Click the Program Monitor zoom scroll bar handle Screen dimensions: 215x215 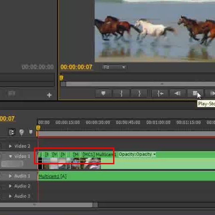[x=63, y=84]
